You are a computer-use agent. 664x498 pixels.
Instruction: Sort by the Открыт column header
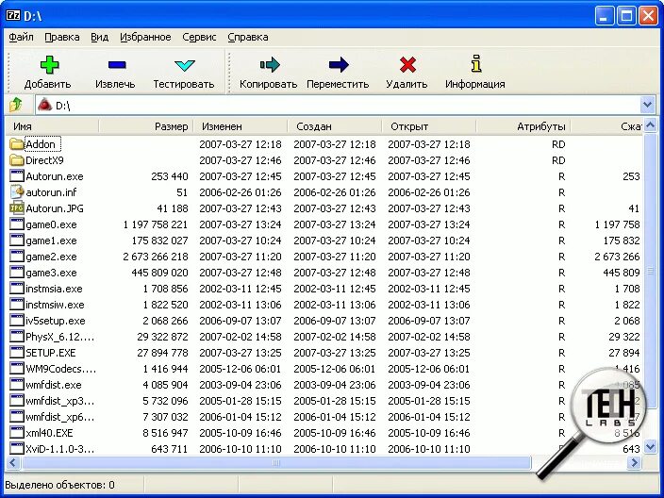[x=429, y=126]
